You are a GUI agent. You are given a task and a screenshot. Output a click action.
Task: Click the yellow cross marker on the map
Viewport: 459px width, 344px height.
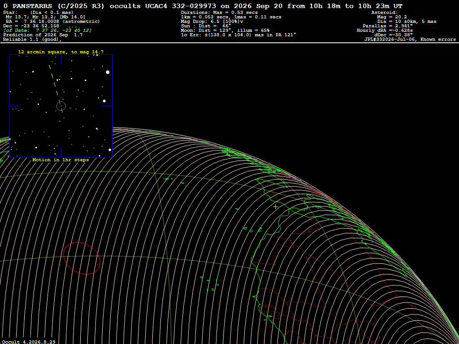276,206
